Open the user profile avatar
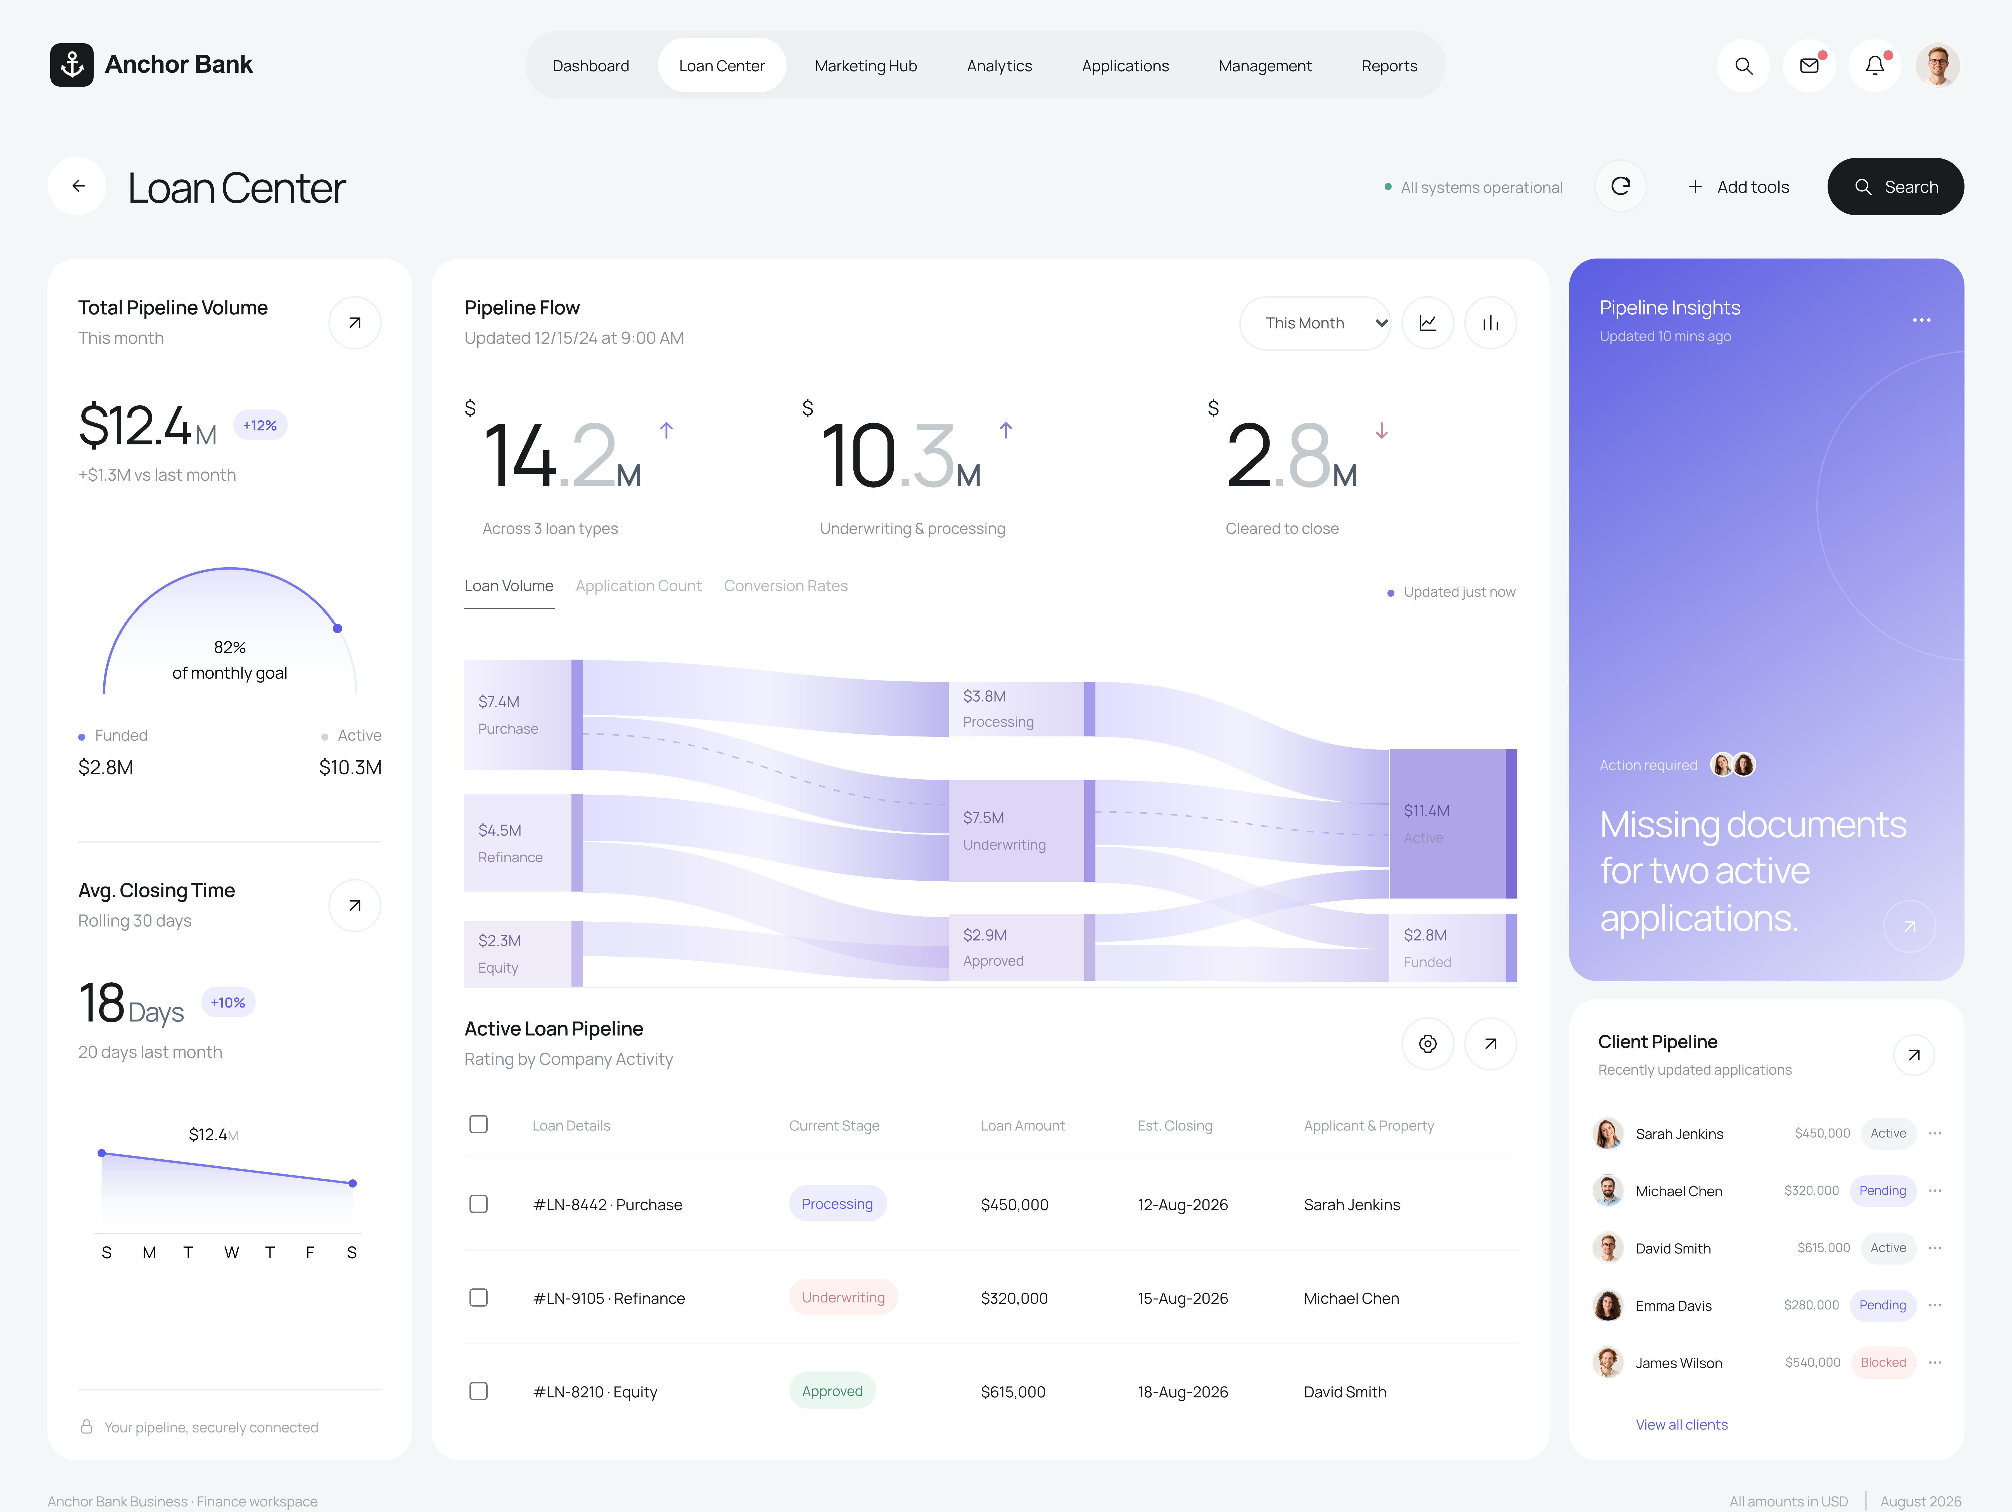Viewport: 2012px width, 1512px height. coord(1937,65)
